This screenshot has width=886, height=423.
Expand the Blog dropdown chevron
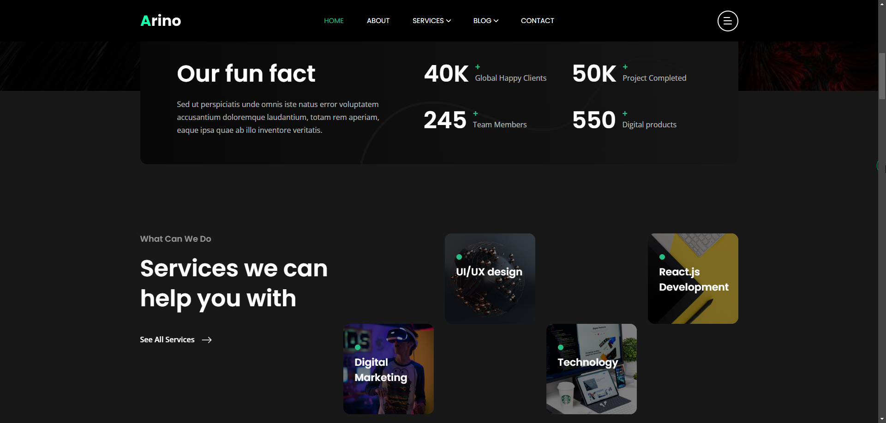coord(496,21)
